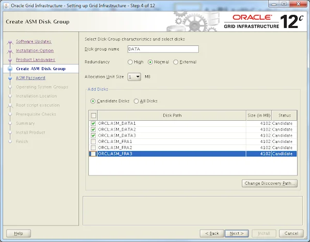This screenshot has height=242, width=310.
Task: Select External redundancy option
Action: point(176,62)
